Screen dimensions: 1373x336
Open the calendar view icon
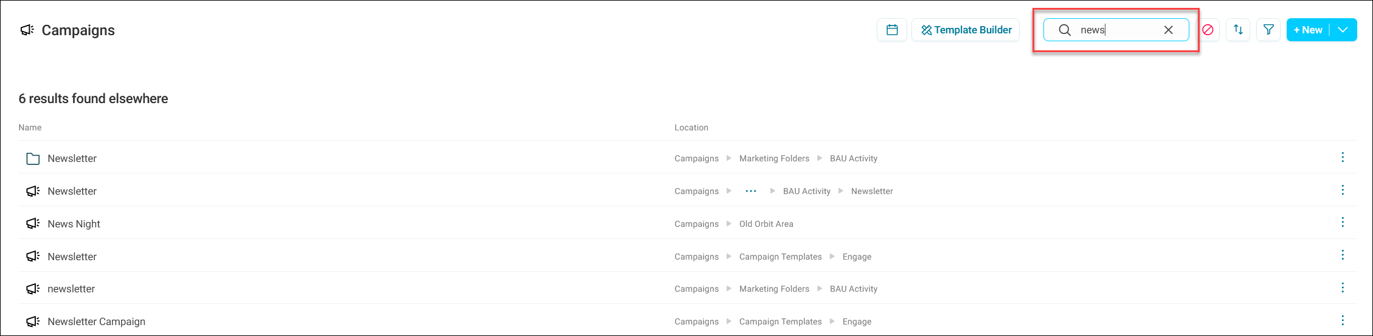(x=892, y=30)
